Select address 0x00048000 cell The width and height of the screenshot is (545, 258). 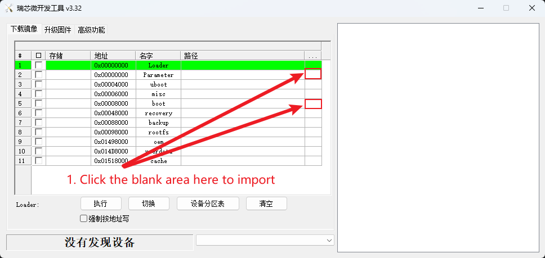(113, 113)
